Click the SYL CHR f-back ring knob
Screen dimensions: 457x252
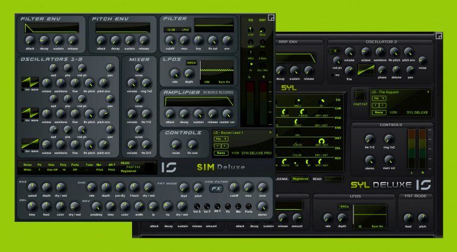302,112
